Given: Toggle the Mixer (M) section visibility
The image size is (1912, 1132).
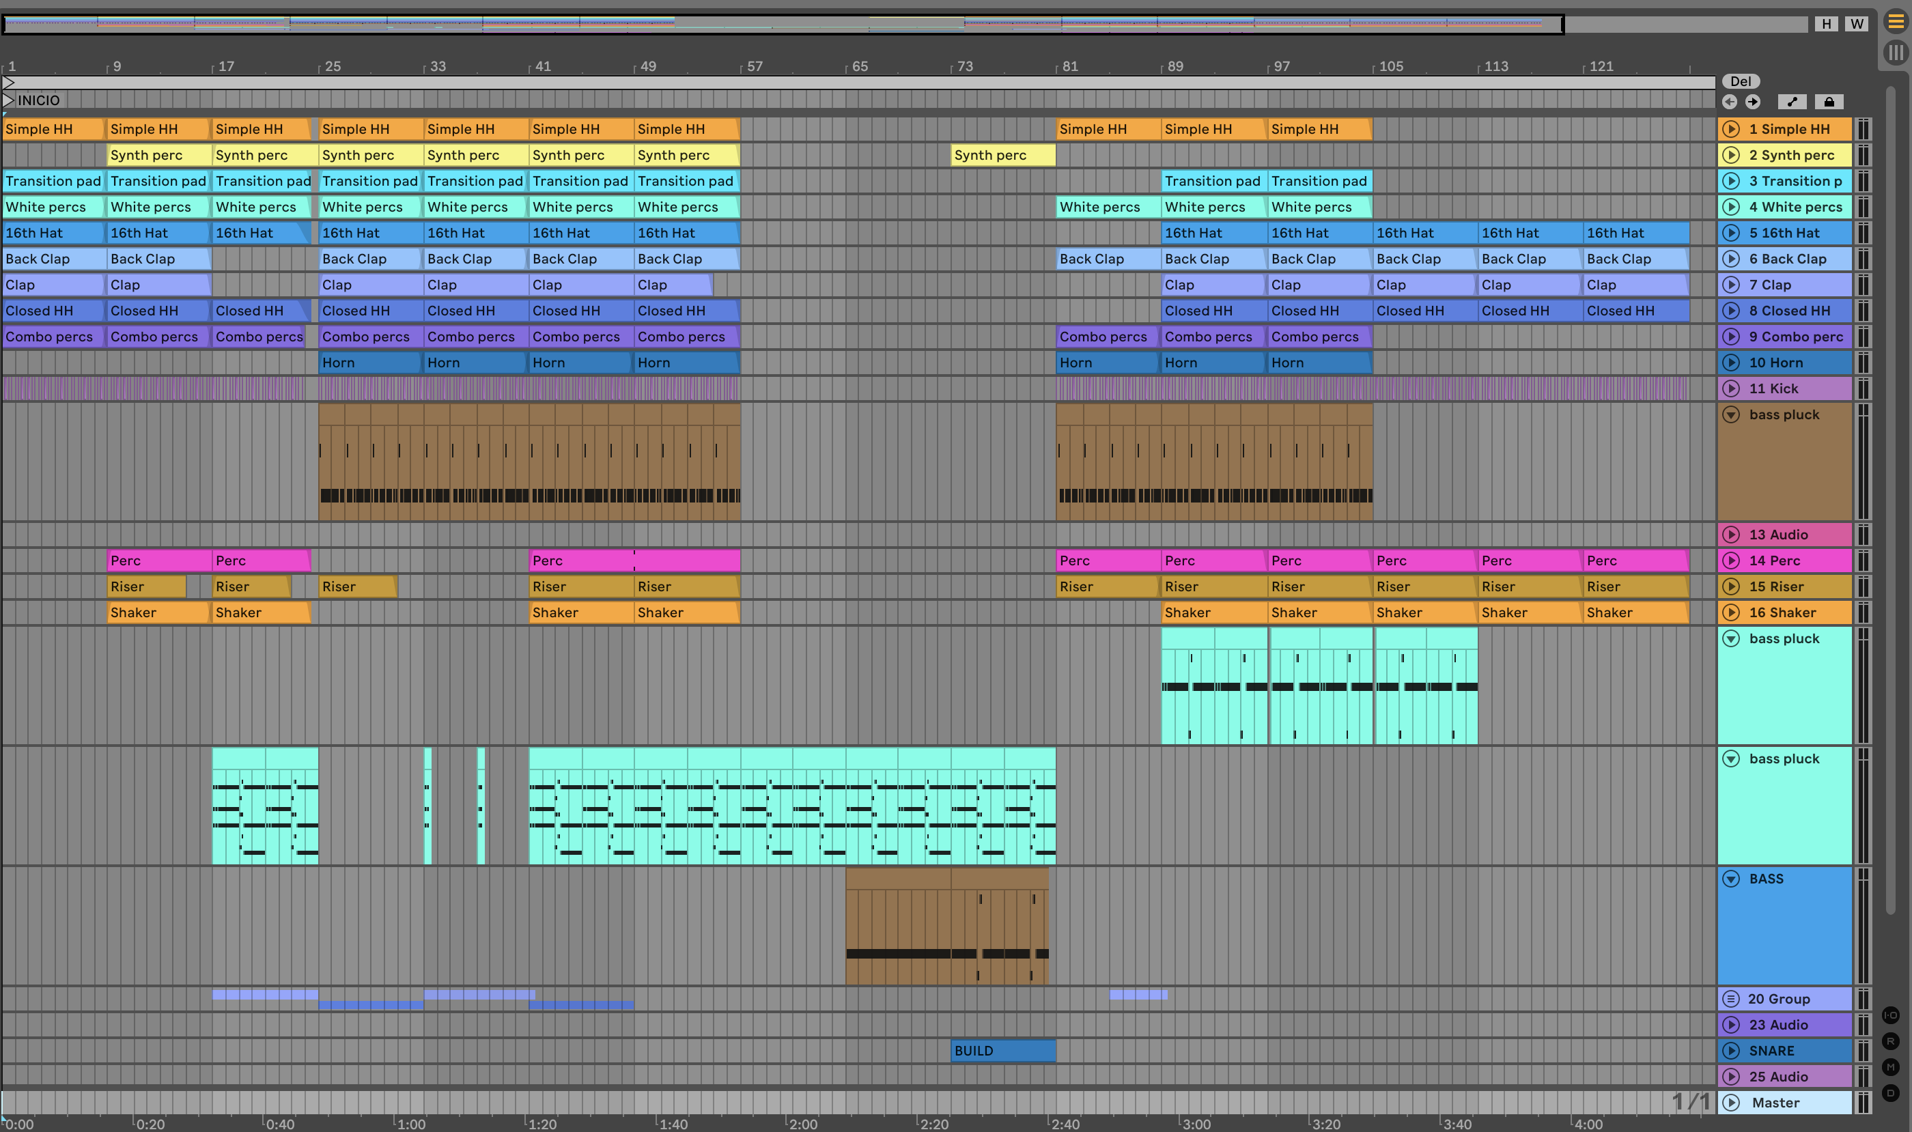Looking at the screenshot, I should coord(1891,1067).
